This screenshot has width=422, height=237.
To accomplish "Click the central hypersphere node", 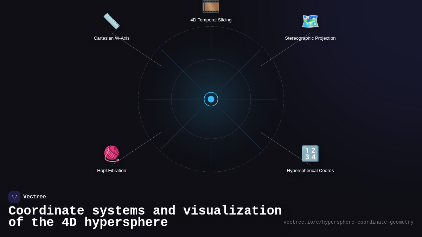I will (211, 99).
